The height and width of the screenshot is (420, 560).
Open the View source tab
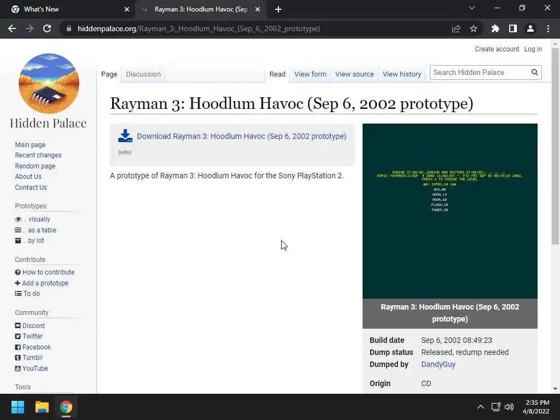[354, 74]
